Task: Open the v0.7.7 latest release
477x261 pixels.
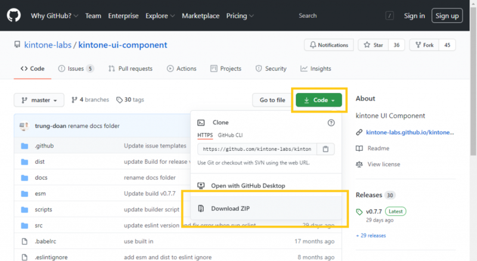Action: (x=374, y=212)
